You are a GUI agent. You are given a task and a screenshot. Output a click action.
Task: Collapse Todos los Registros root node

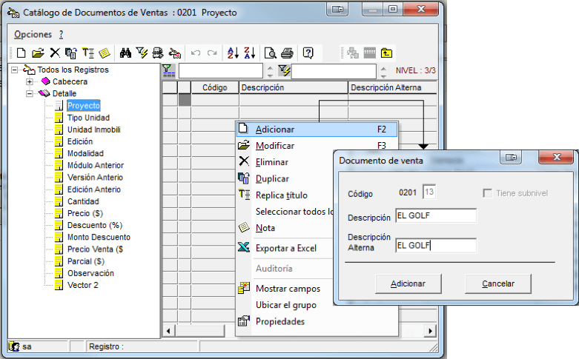pyautogui.click(x=14, y=70)
